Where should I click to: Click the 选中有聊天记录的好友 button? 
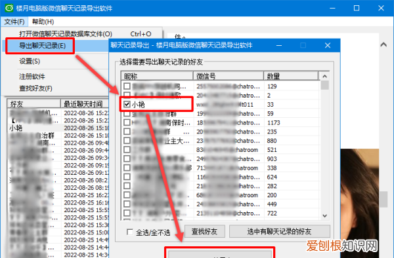[x=280, y=231]
